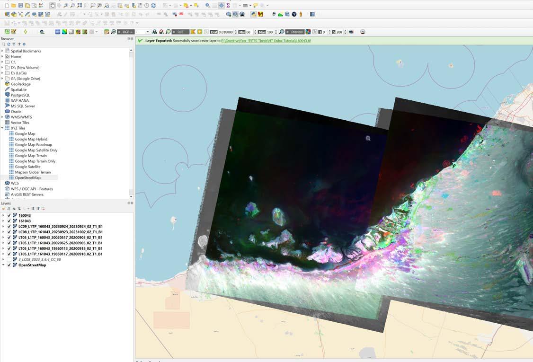
Task: Select the LC09_L1TP_160043 layer in Layers
Action: 61,226
